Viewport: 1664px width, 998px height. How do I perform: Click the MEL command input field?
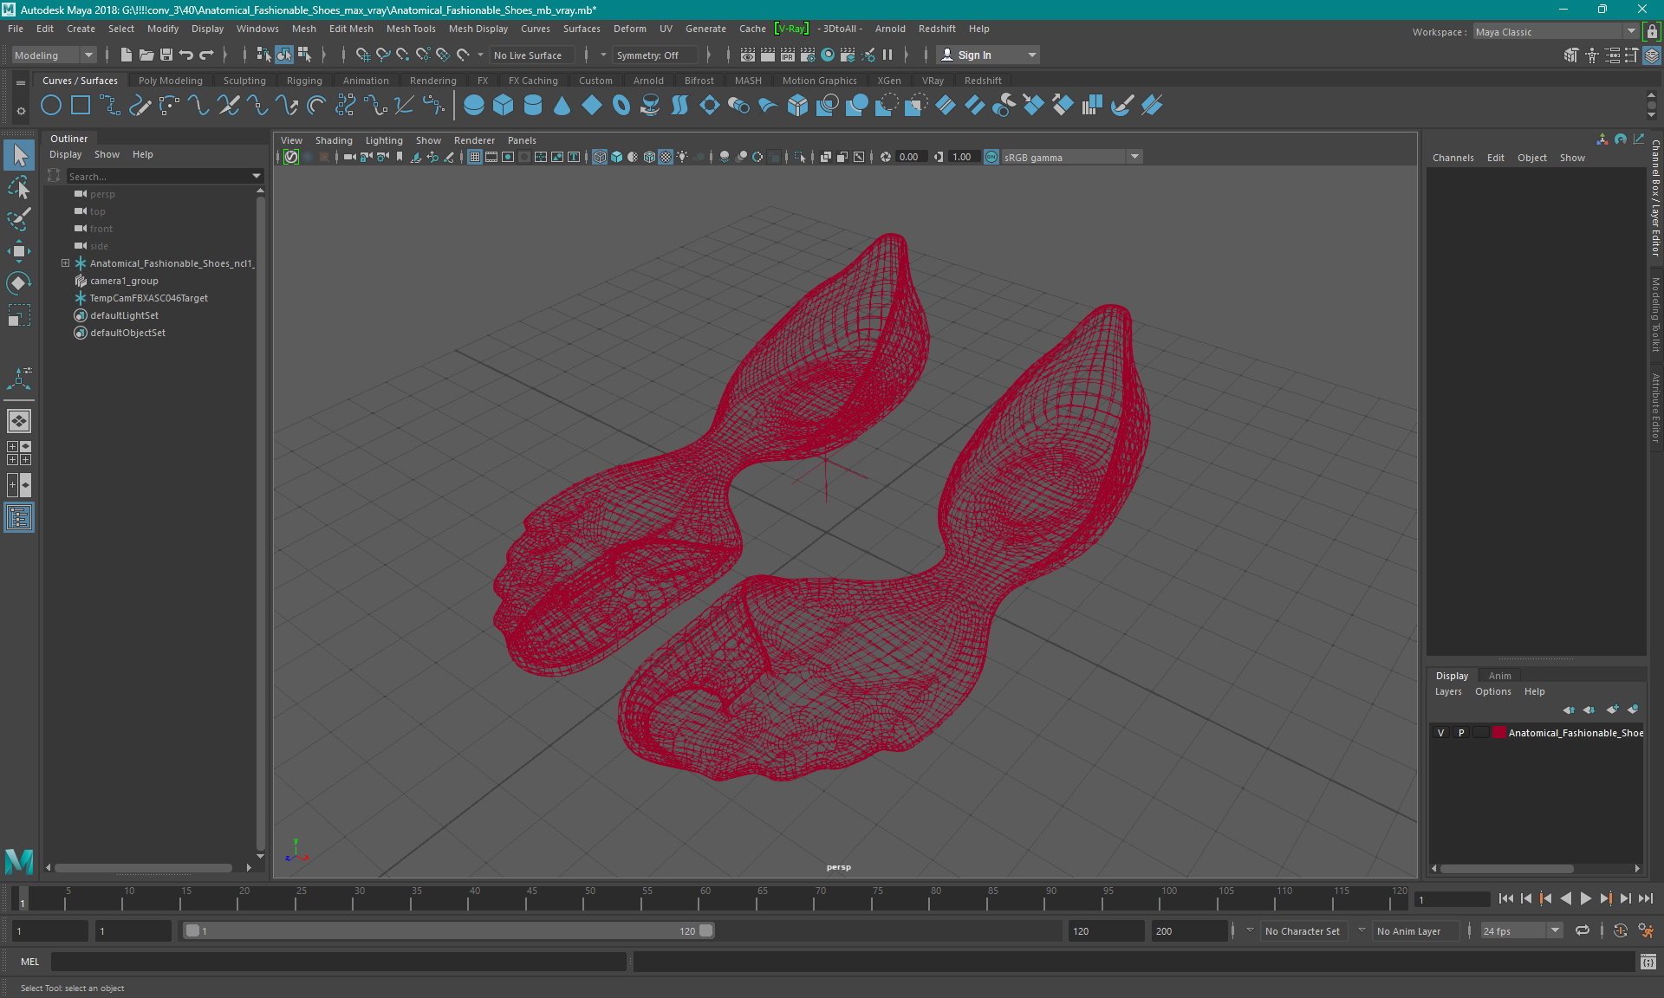click(338, 962)
